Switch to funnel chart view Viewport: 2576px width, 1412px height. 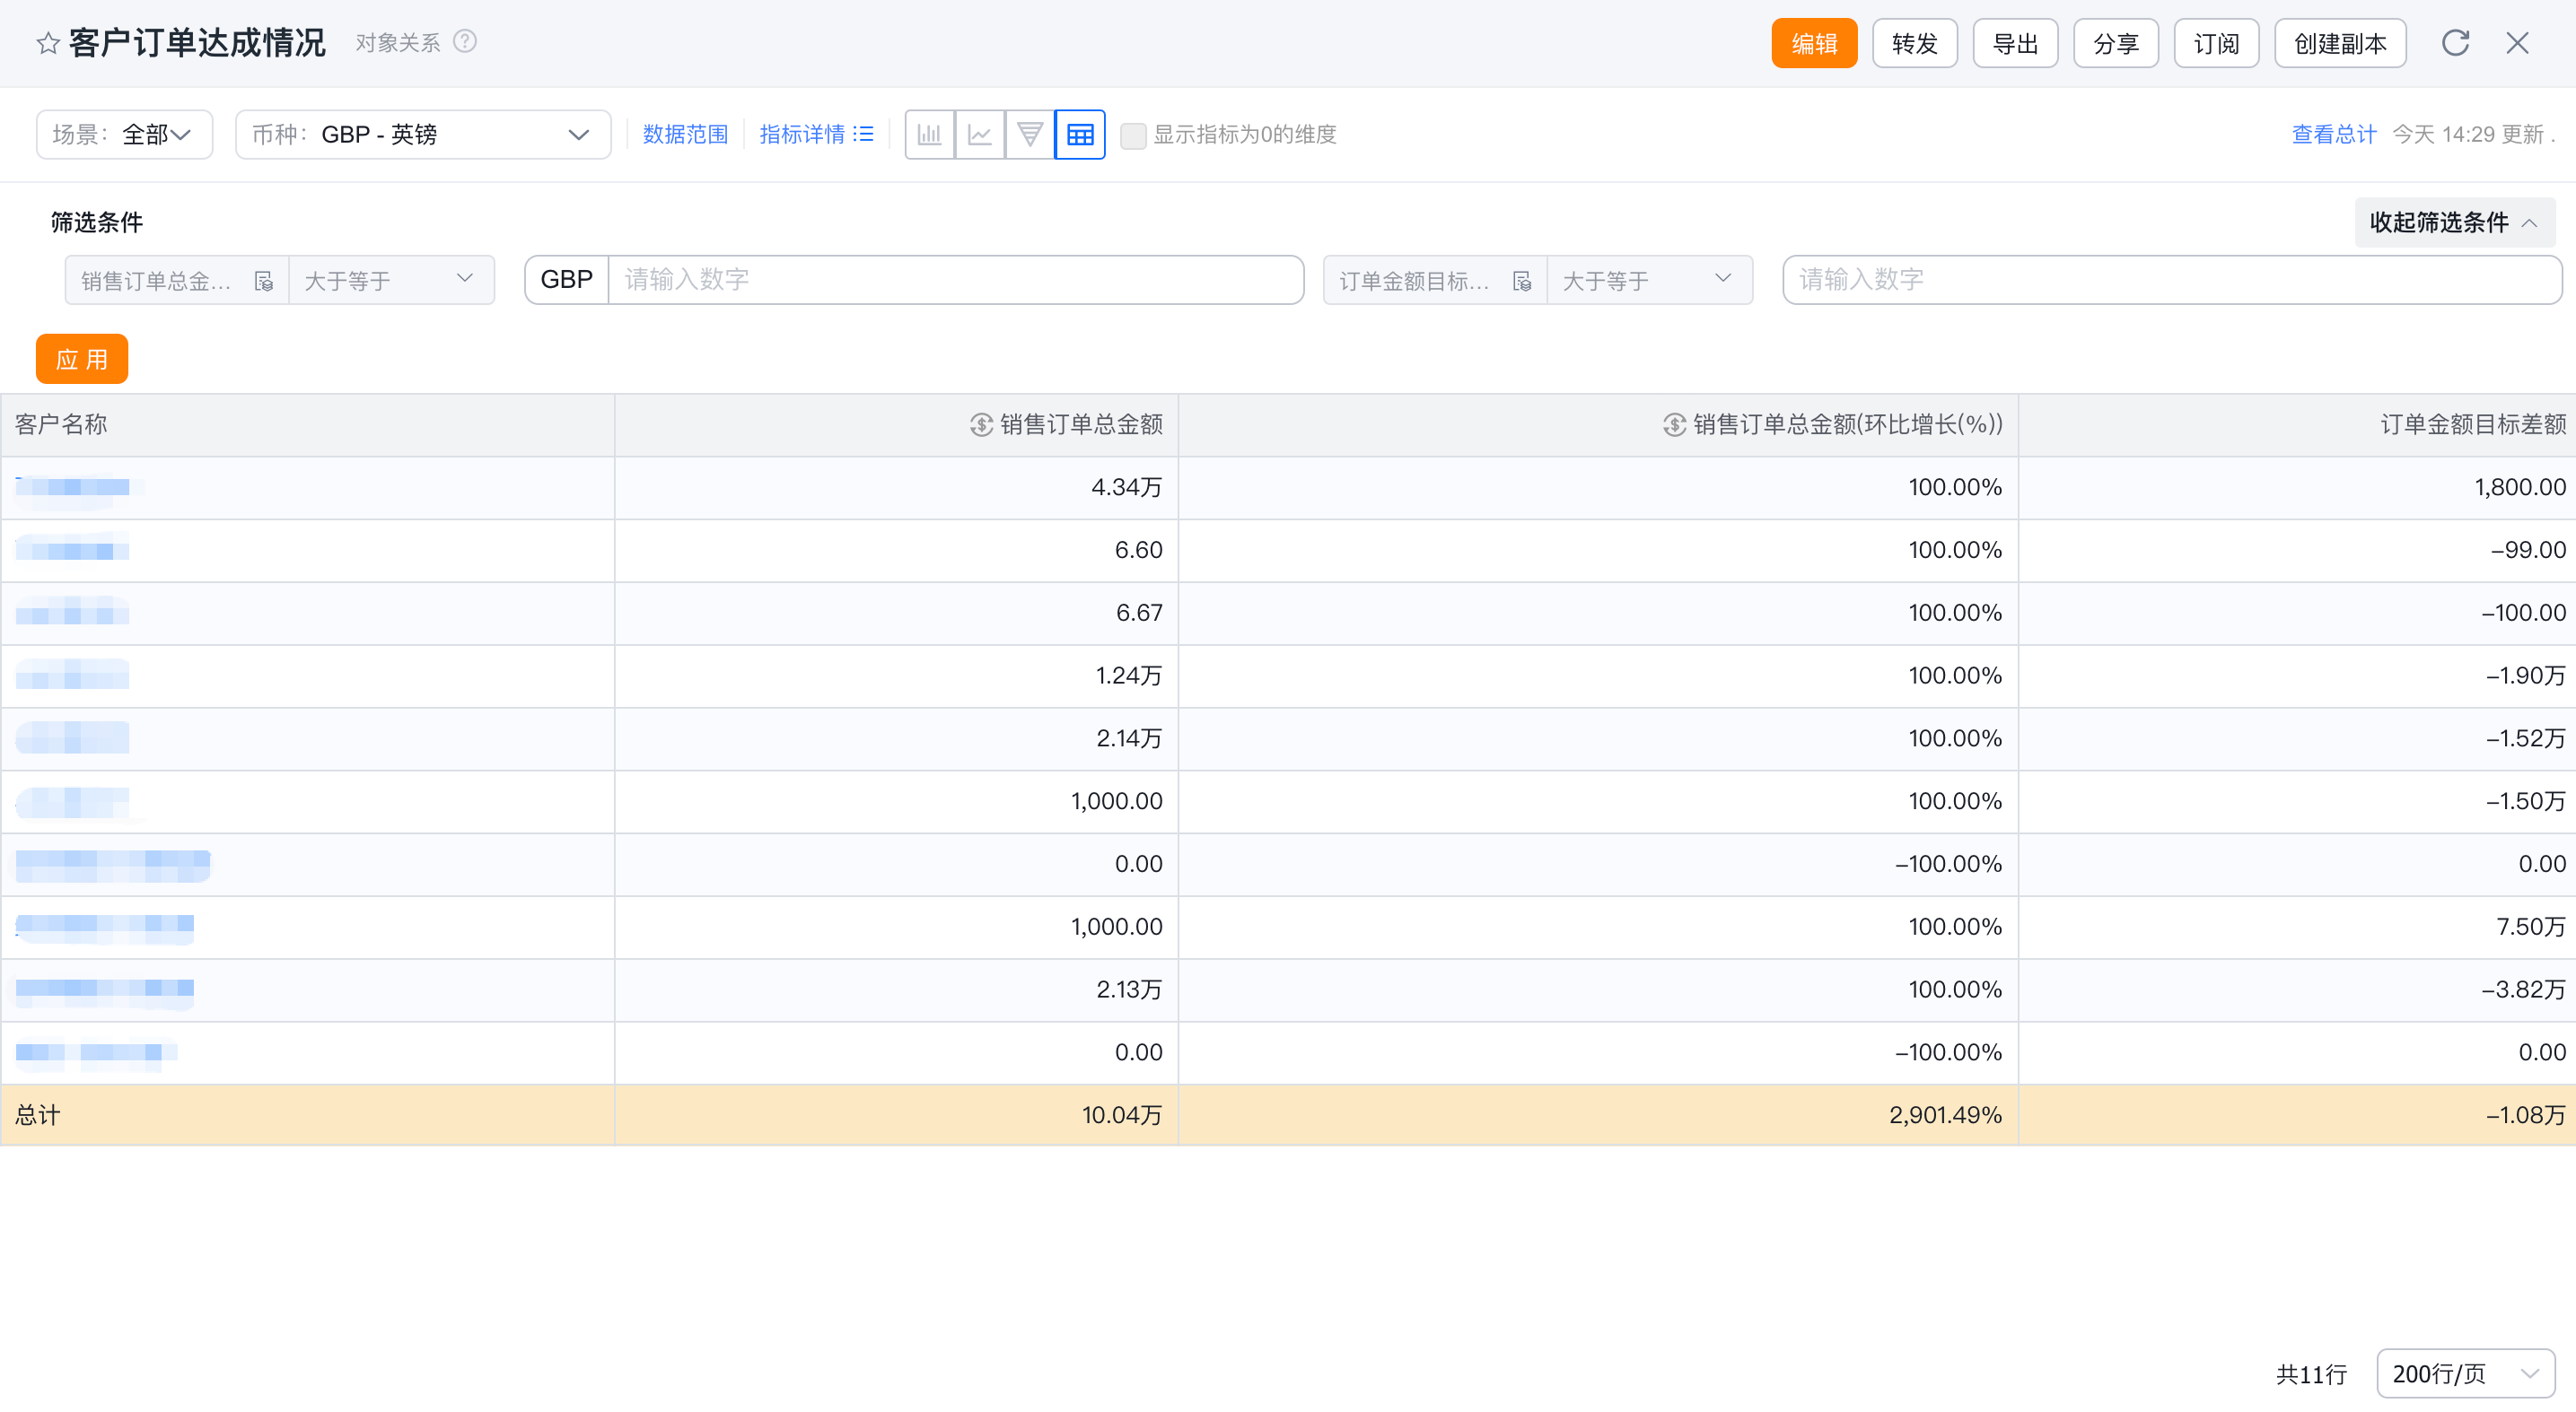coord(1029,135)
